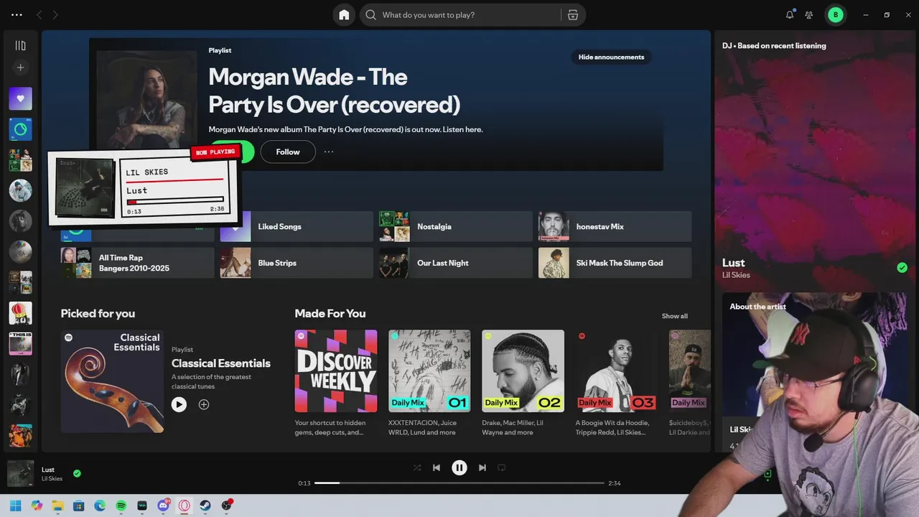Open Our Last Night shortcut
This screenshot has width=919, height=517.
pos(456,263)
